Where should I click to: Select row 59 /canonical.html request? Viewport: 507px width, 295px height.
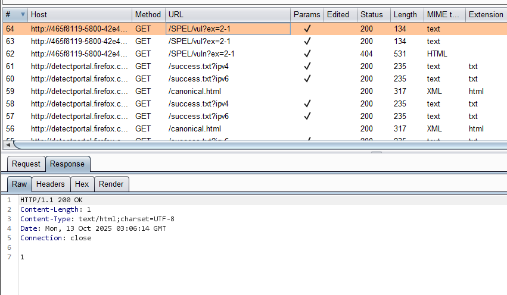click(255, 92)
